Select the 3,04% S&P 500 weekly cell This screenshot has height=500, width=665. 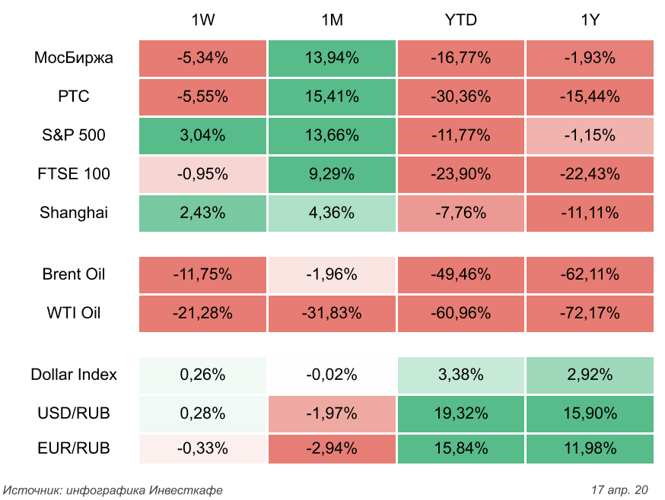202,135
